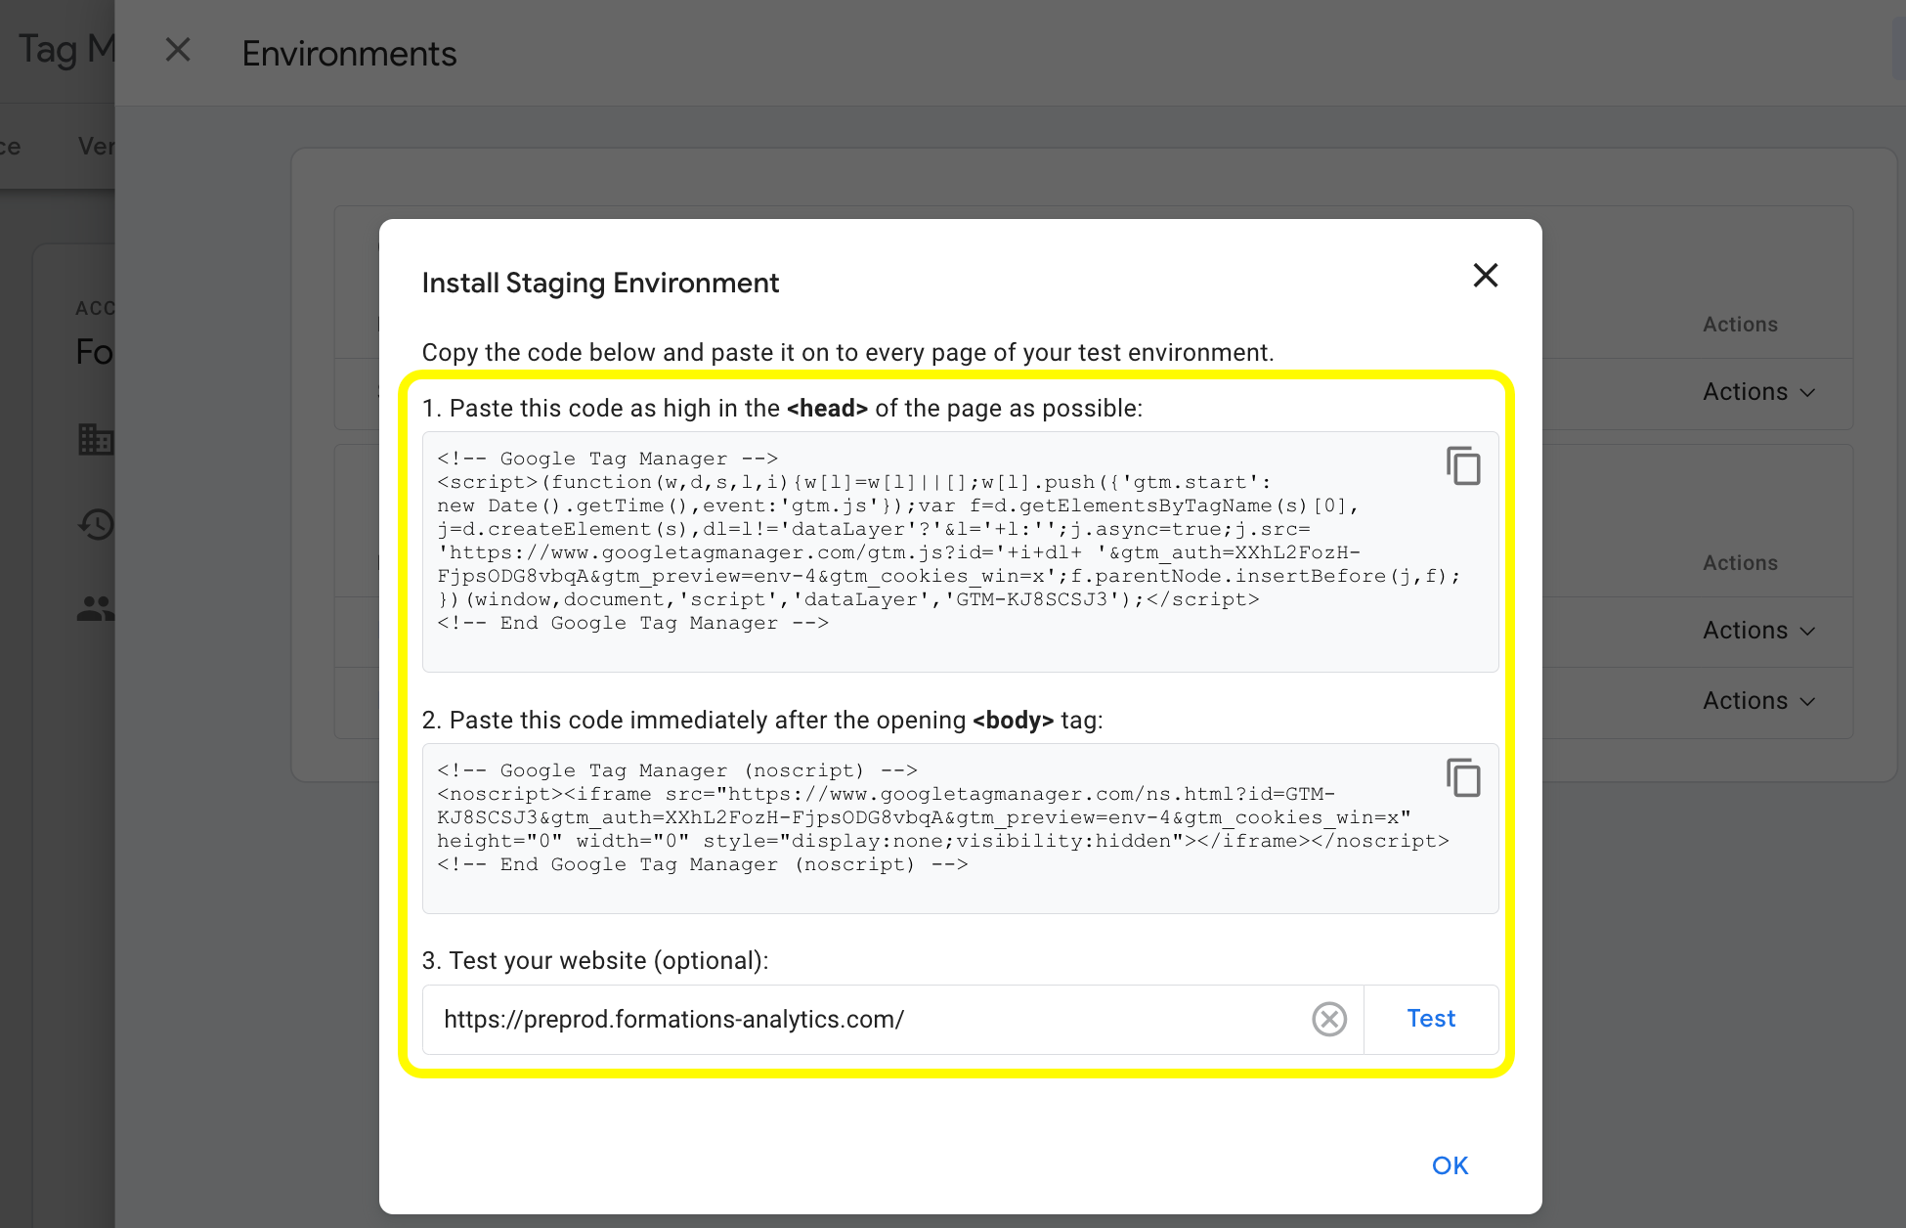The width and height of the screenshot is (1906, 1228).
Task: Select the partially hidden Workspace tab
Action: point(10,147)
